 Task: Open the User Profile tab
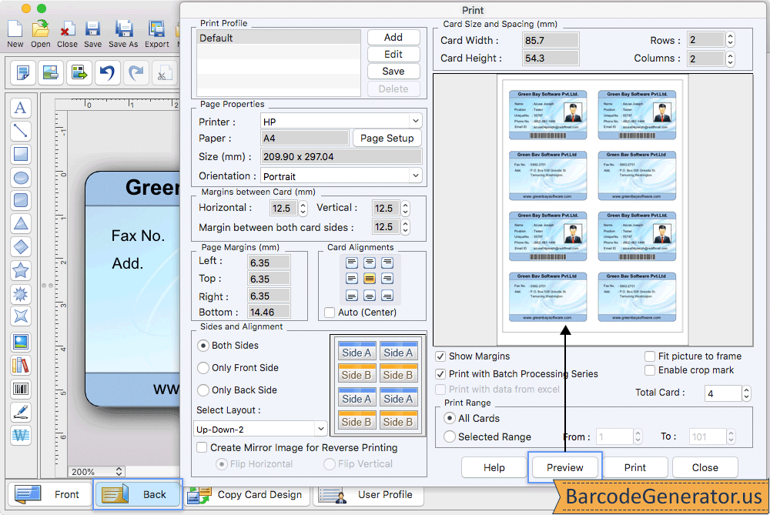[368, 494]
